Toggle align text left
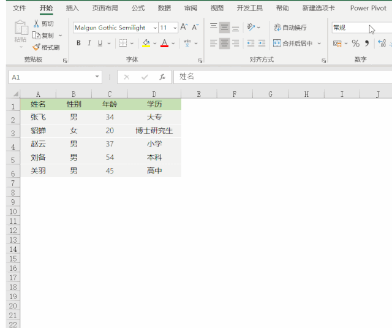392x328 pixels. coord(214,43)
